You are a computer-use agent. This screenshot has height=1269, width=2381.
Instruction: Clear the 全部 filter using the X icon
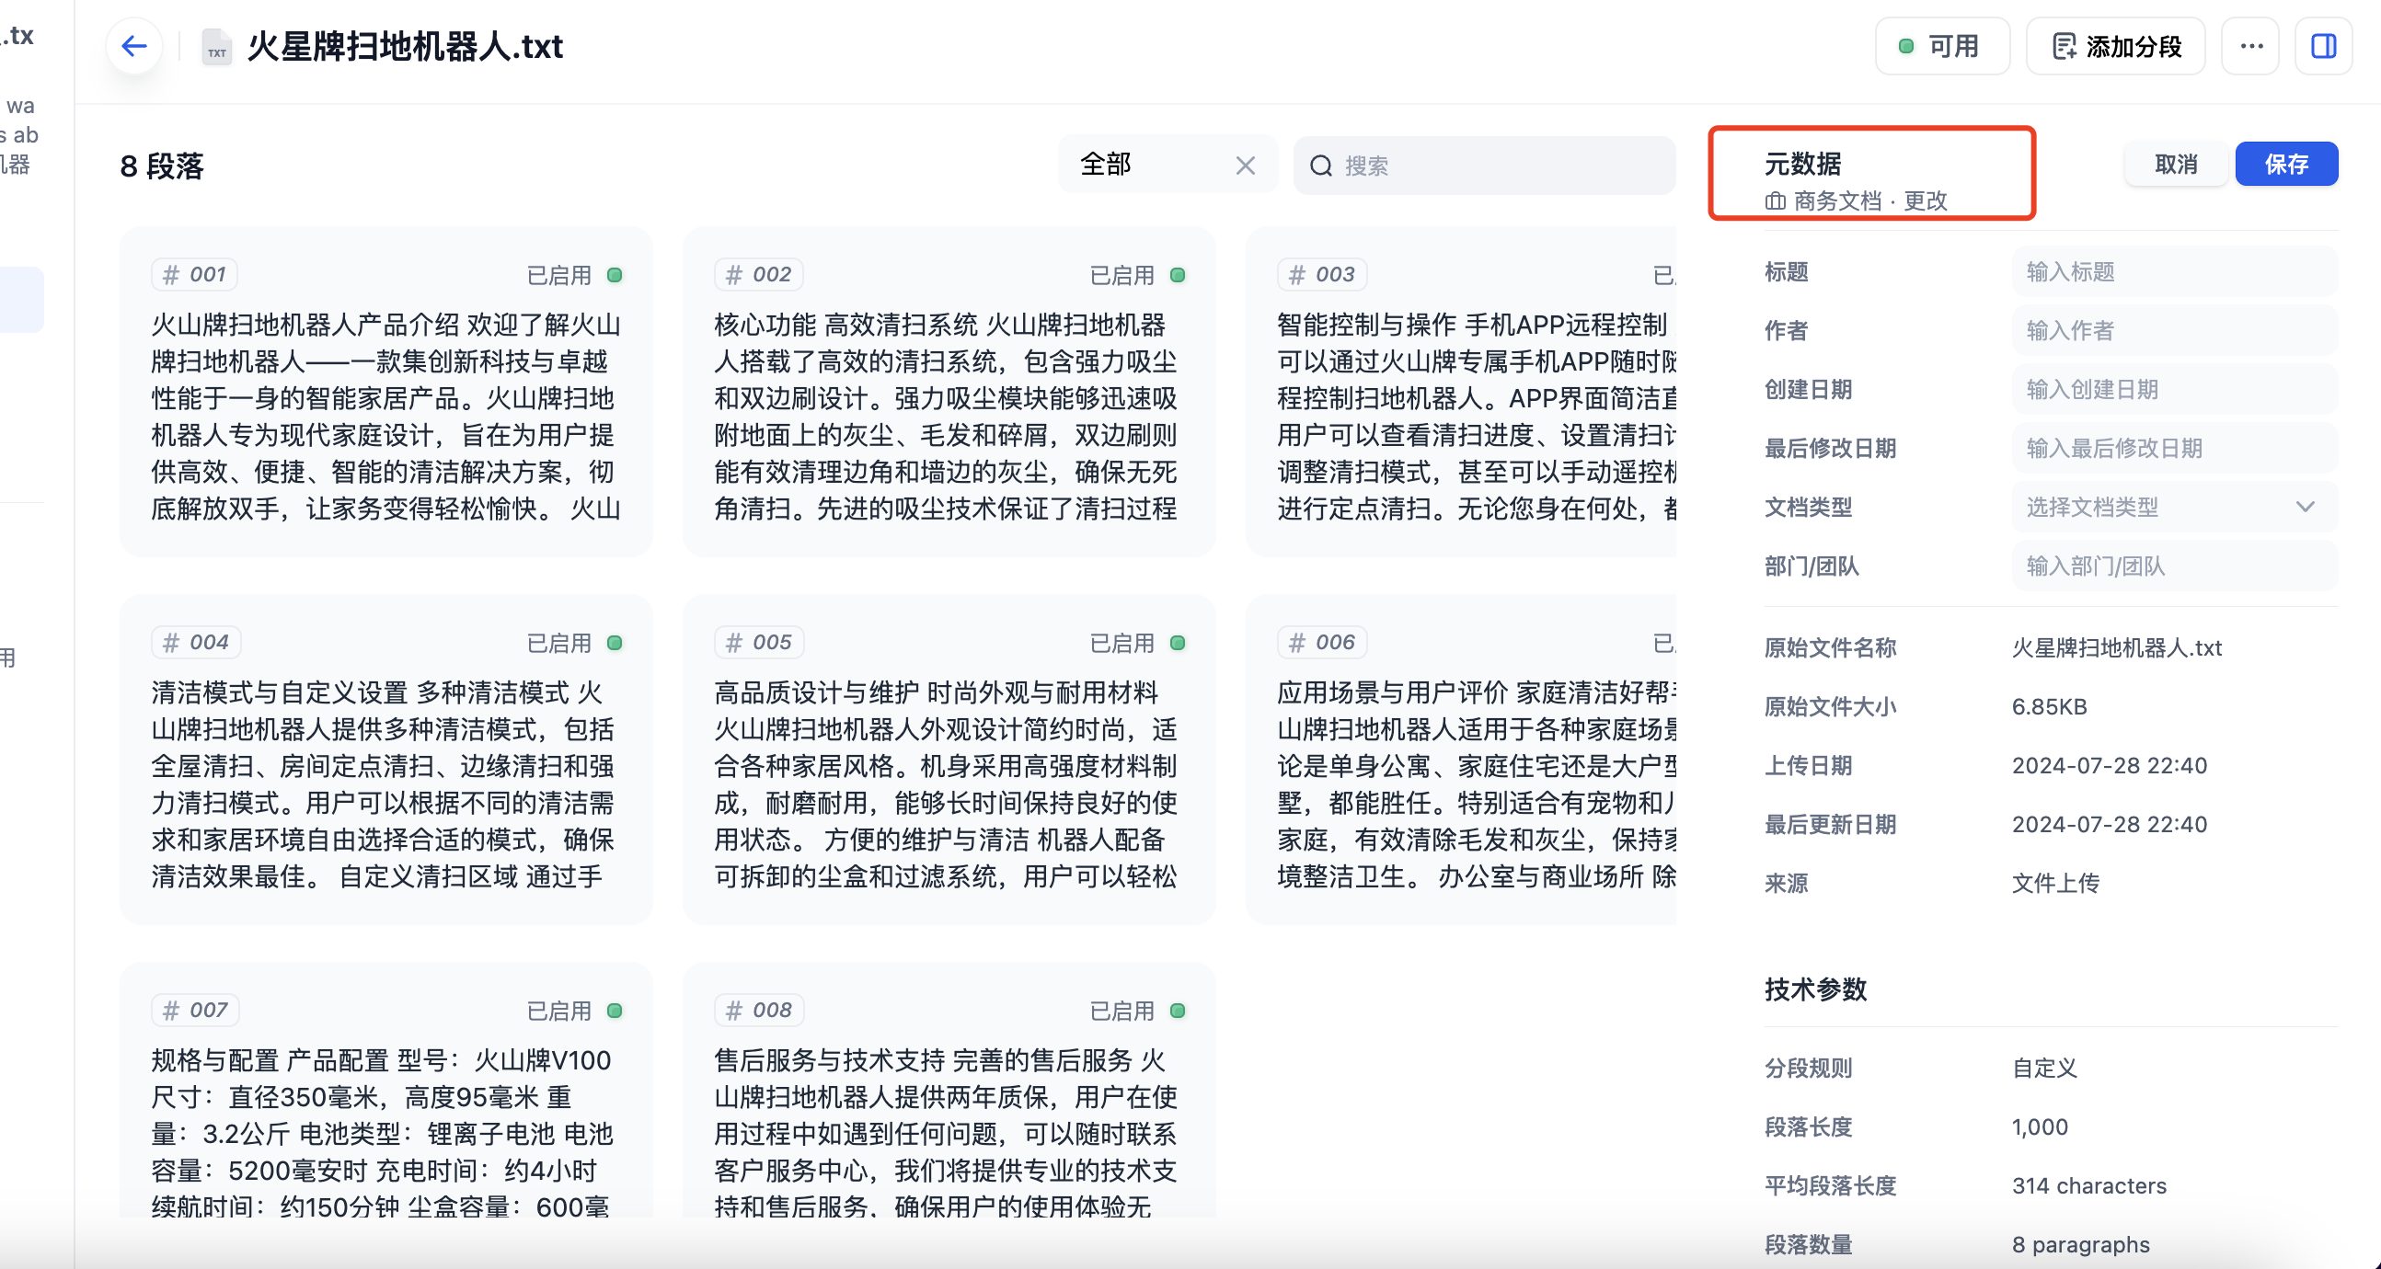[1245, 166]
